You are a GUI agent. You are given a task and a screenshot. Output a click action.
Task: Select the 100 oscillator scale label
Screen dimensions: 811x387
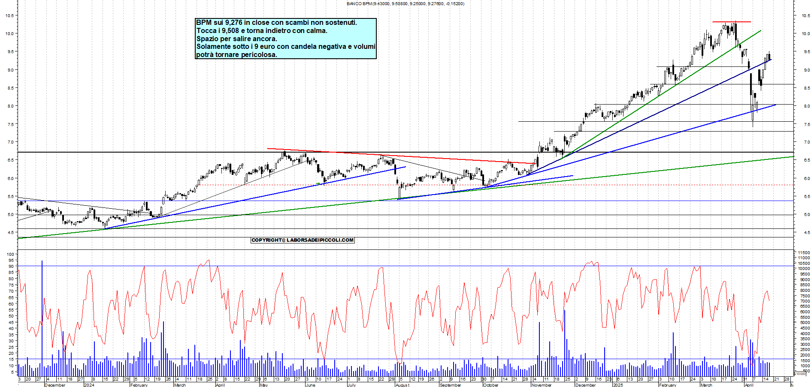[10, 254]
